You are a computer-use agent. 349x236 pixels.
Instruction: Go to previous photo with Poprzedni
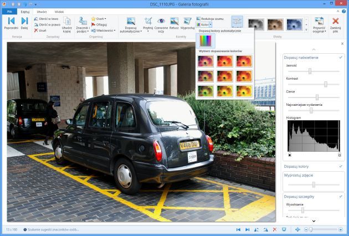tap(11, 23)
